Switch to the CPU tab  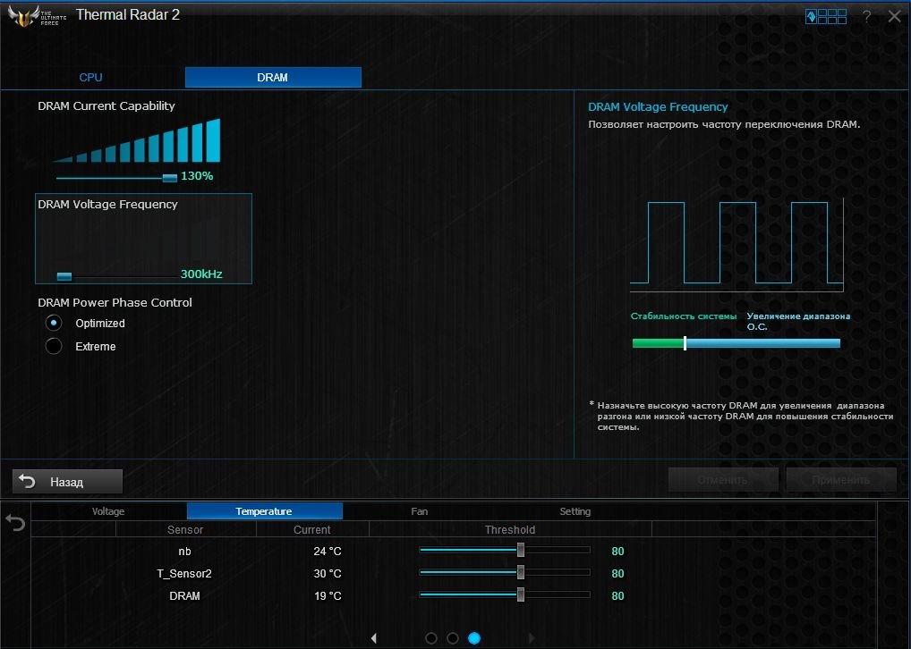click(90, 77)
